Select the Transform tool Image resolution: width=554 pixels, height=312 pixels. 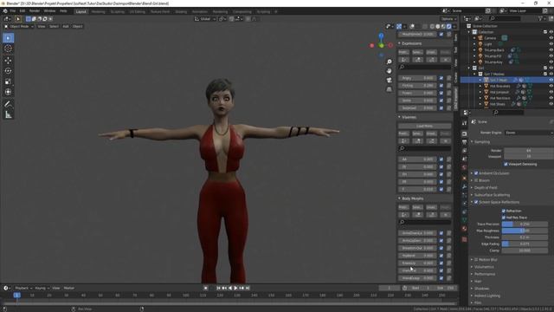tap(8, 92)
